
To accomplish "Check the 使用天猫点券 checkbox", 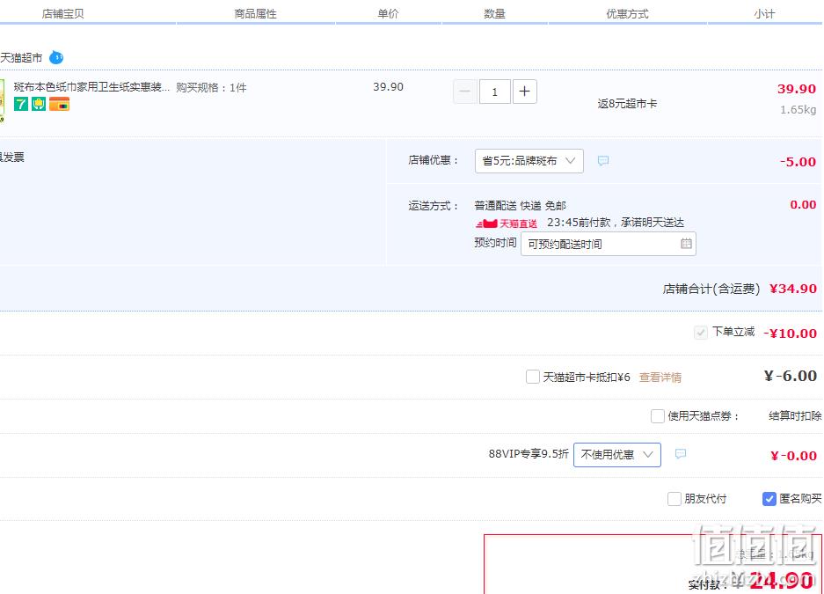I will tap(658, 416).
